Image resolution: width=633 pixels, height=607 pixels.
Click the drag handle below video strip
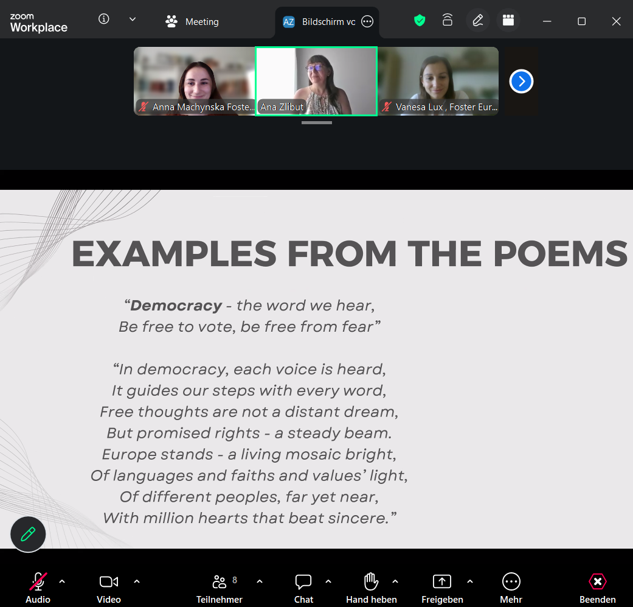[316, 122]
